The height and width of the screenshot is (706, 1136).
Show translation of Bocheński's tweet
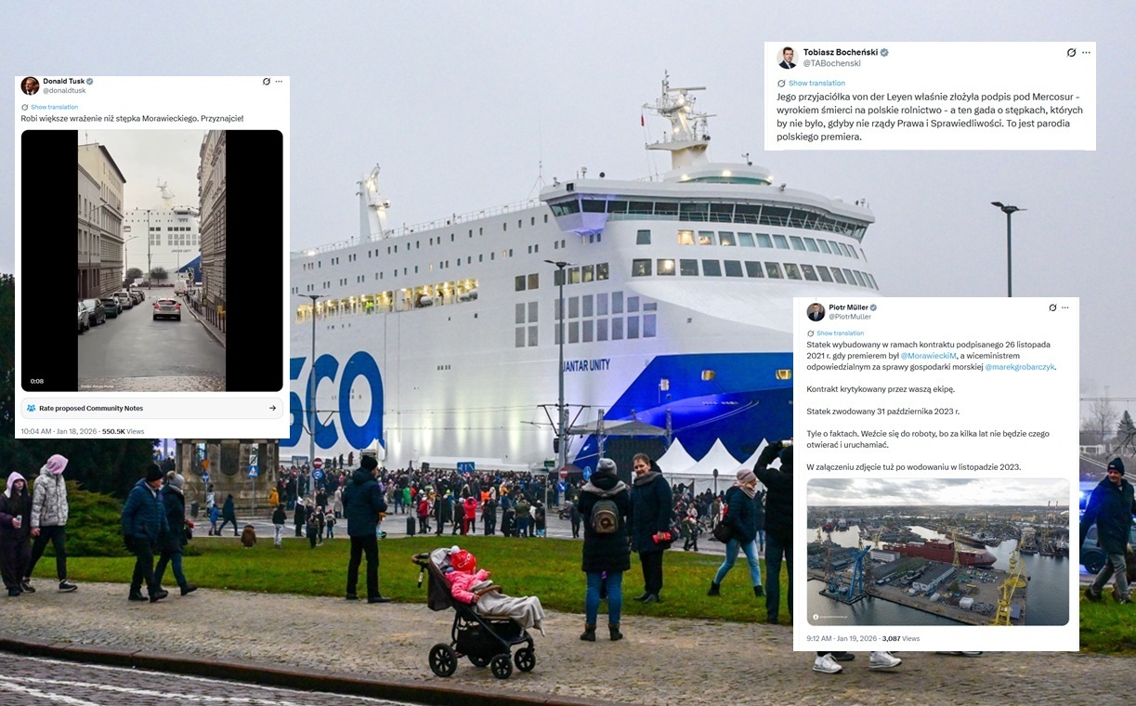811,83
